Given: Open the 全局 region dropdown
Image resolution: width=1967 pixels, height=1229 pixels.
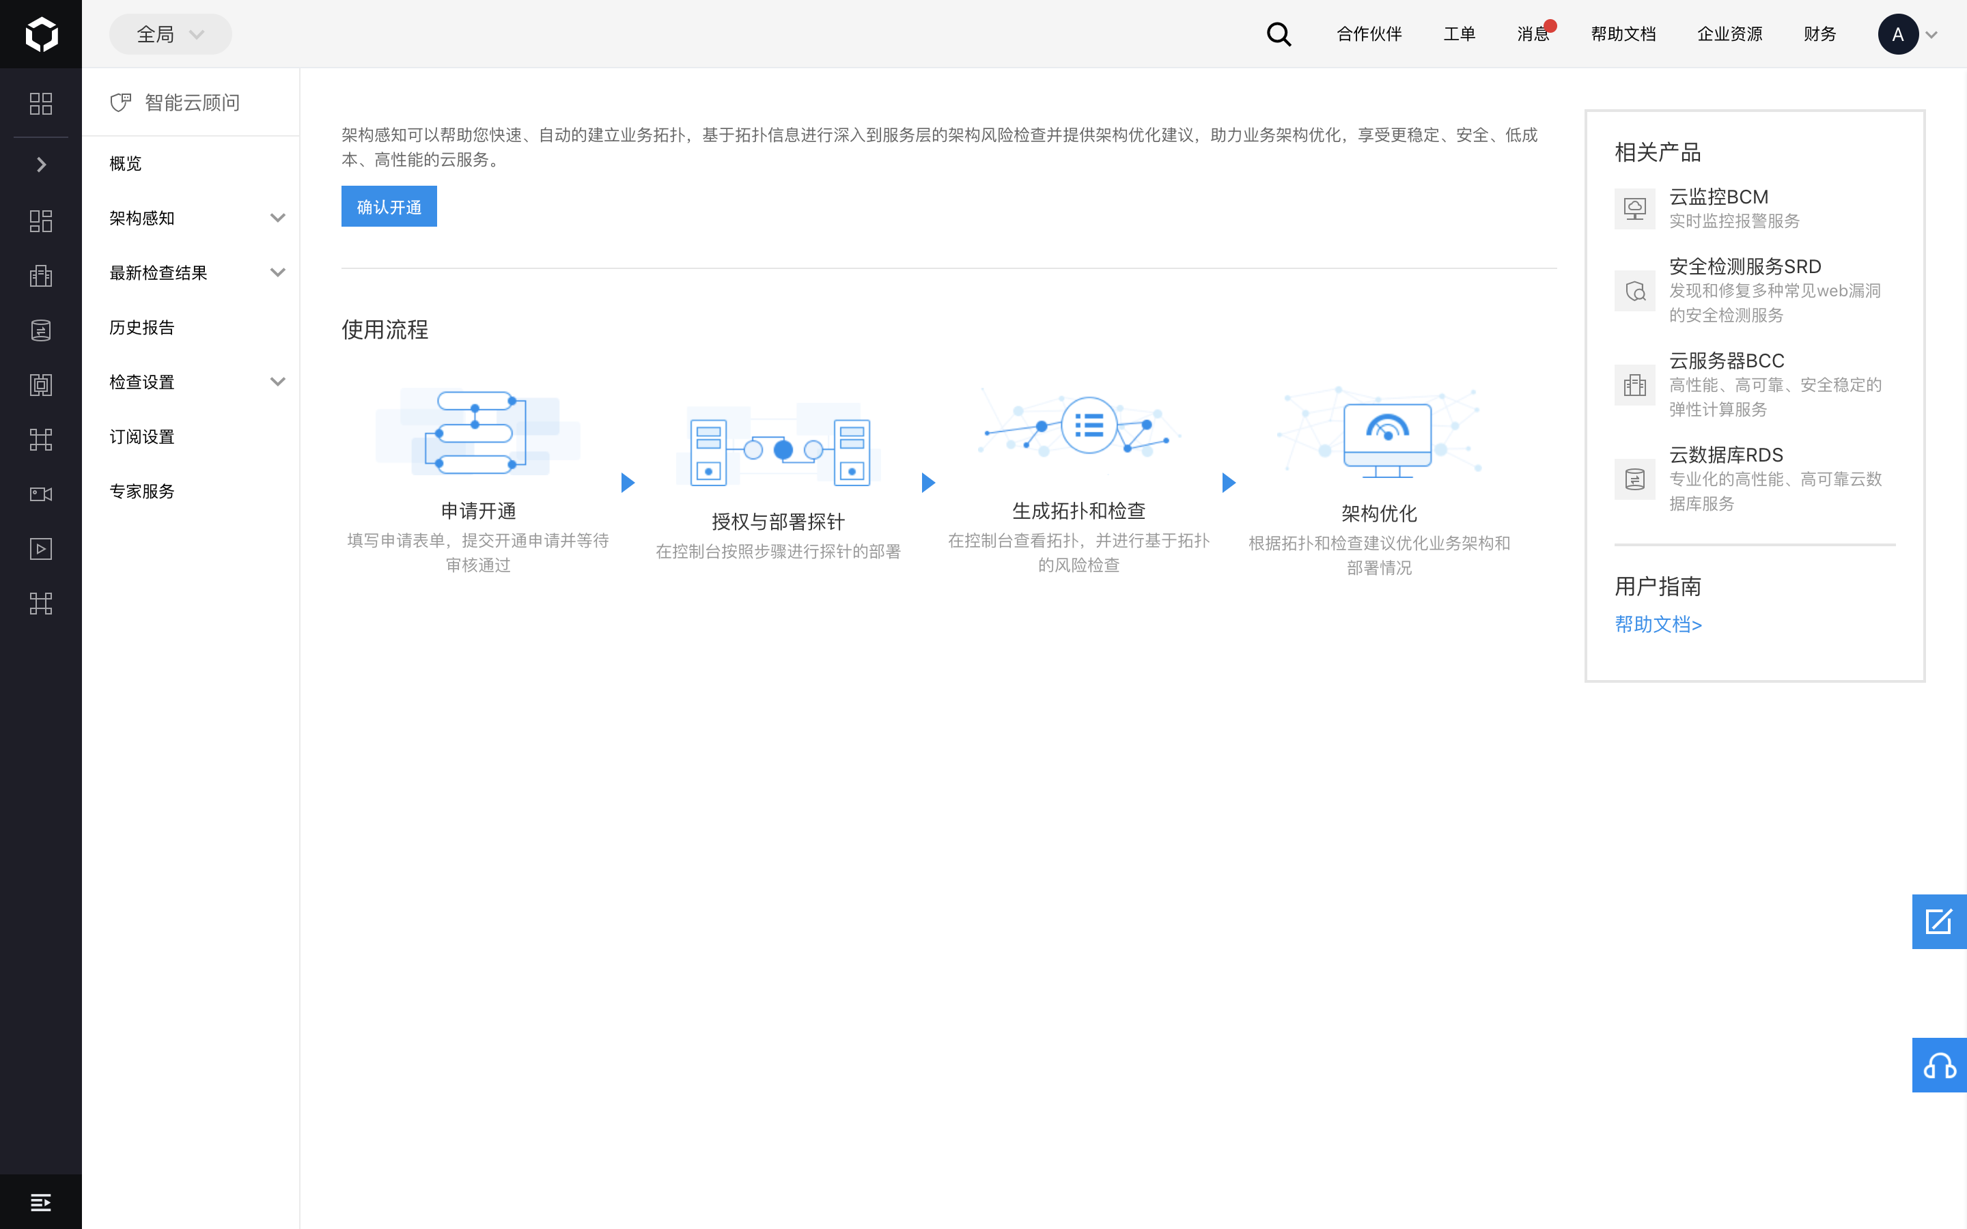Looking at the screenshot, I should (171, 34).
